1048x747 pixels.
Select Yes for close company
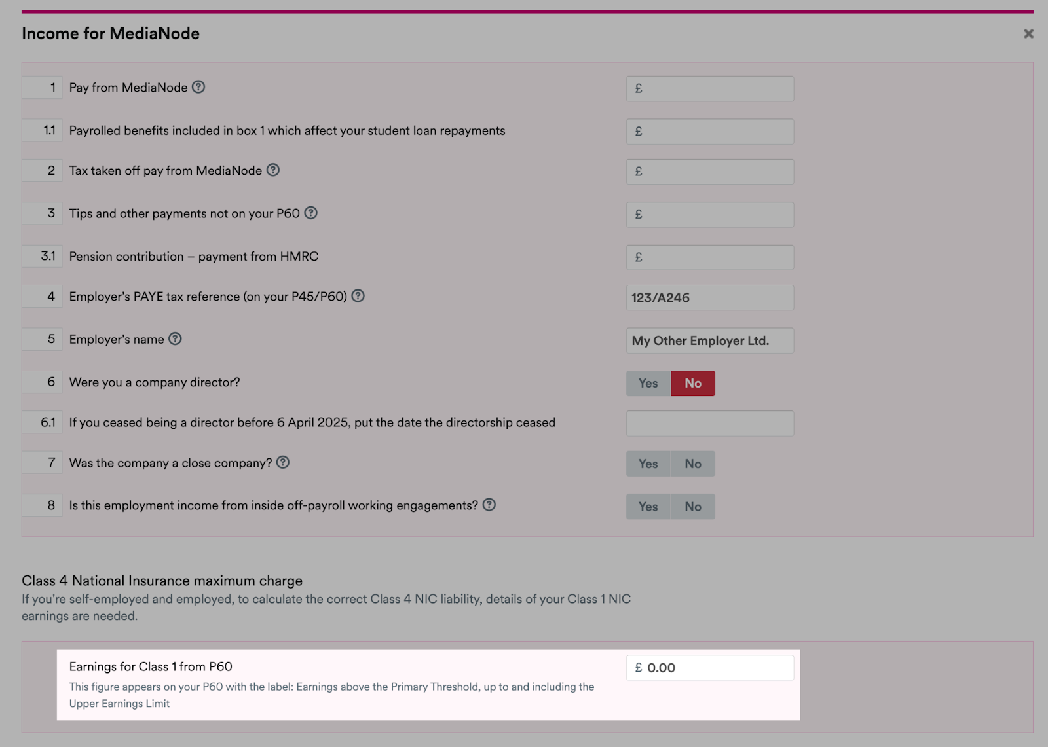tap(648, 464)
